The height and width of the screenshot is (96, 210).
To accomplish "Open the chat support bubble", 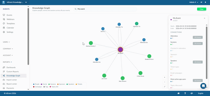I will point(203,86).
